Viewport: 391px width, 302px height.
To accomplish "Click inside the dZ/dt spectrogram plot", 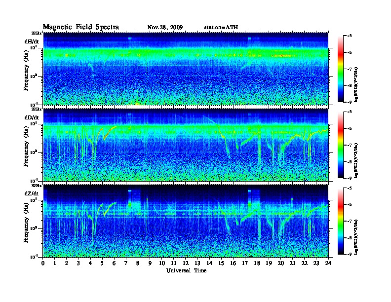I will [x=186, y=221].
